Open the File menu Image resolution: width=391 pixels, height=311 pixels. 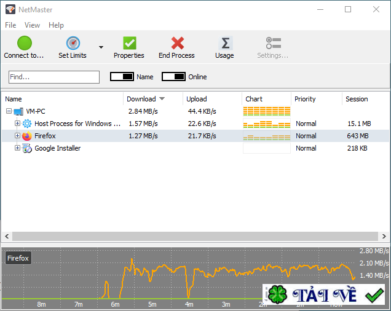click(x=10, y=25)
